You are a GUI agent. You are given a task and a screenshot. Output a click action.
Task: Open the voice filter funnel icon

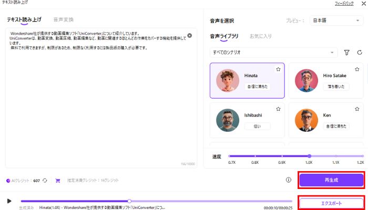[x=346, y=52]
